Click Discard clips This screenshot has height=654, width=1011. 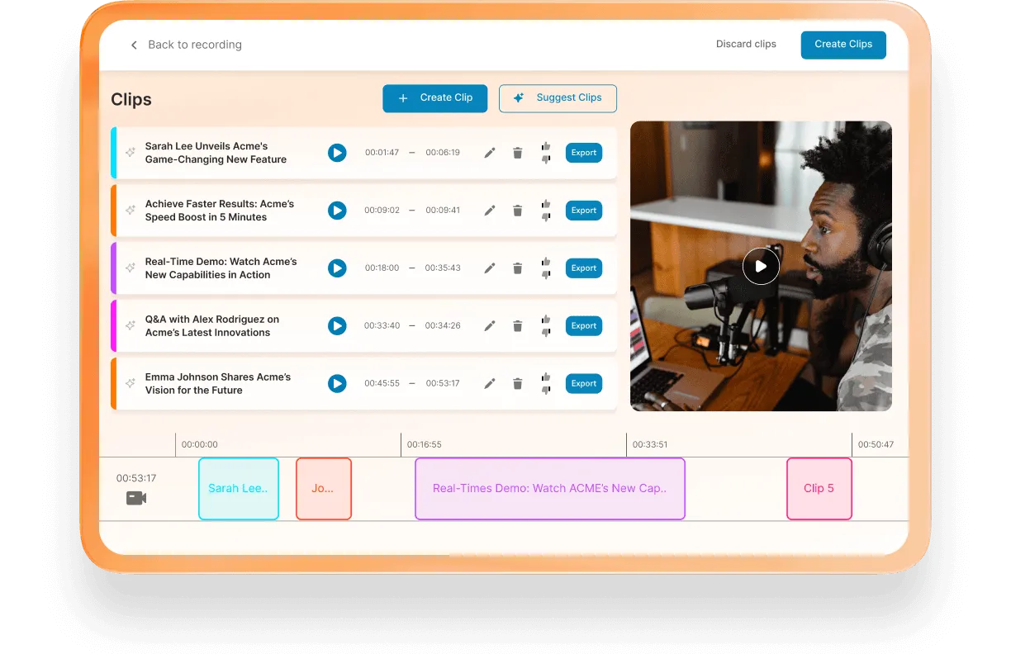pyautogui.click(x=746, y=45)
